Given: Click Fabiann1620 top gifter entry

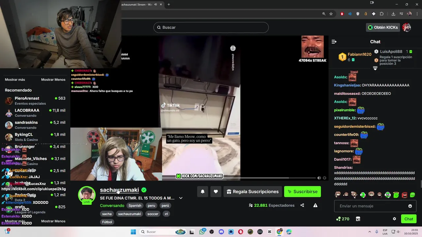Looking at the screenshot, I should pyautogui.click(x=355, y=57).
